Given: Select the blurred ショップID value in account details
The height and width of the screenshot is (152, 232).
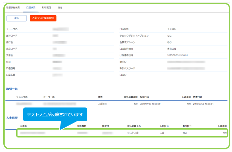Looking at the screenshot, I should tap(60, 29).
